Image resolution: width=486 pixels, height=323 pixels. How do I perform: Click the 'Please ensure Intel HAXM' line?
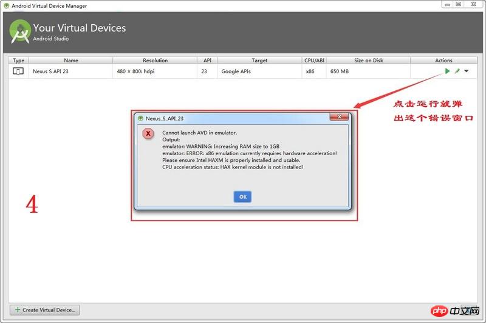click(x=231, y=160)
